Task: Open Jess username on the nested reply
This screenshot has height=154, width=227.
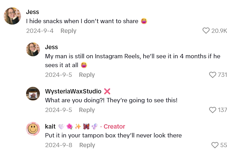Action: click(51, 47)
